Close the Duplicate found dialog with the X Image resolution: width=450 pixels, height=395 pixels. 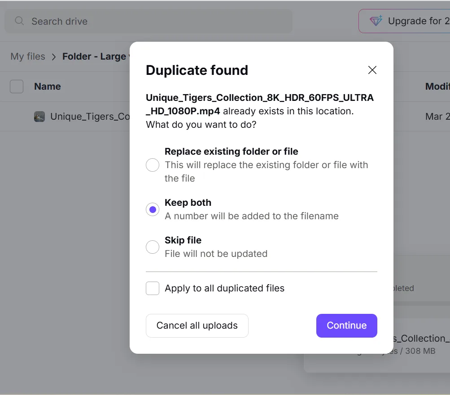pos(372,70)
